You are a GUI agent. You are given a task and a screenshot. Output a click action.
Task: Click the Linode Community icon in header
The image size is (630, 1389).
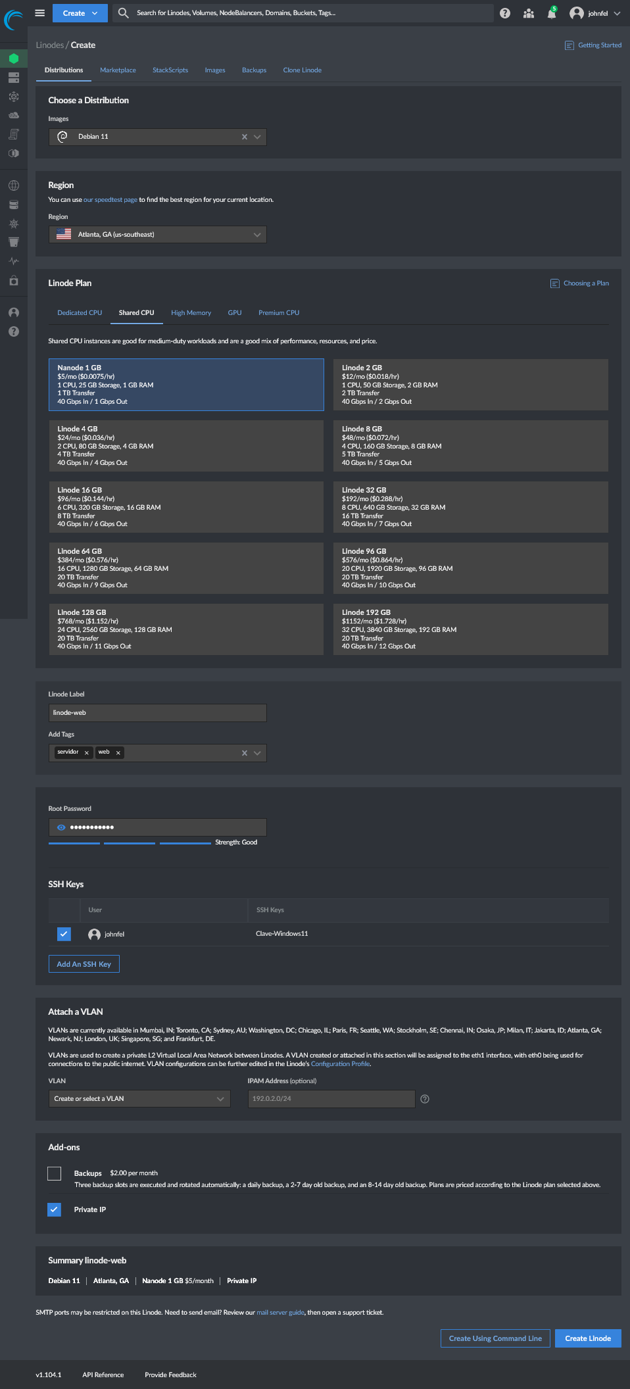(528, 14)
